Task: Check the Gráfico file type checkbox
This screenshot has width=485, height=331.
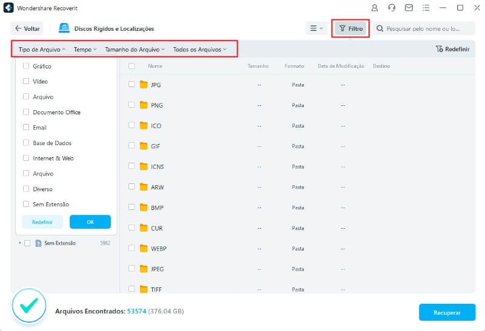Action: pyautogui.click(x=26, y=66)
